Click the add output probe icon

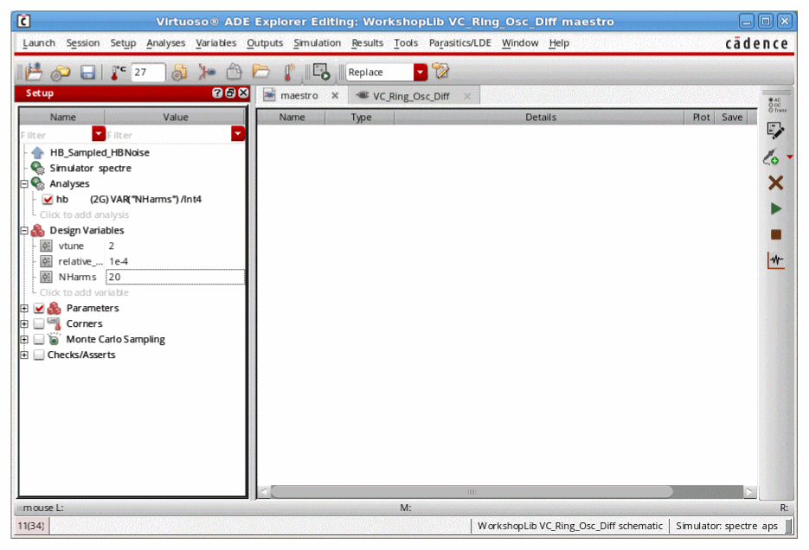(771, 157)
